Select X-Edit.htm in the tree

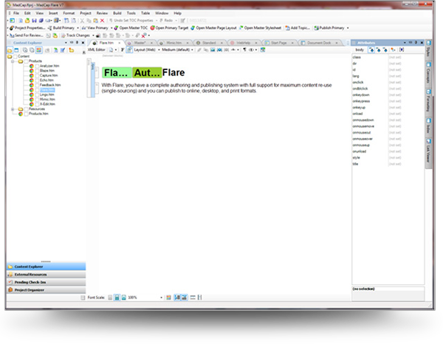coord(47,104)
